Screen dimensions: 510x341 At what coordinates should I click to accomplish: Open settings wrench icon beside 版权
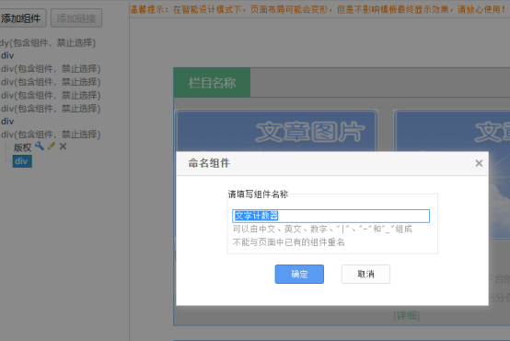[40, 147]
